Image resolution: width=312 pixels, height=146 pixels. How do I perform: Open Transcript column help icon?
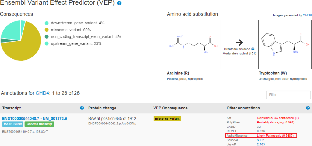82,108
